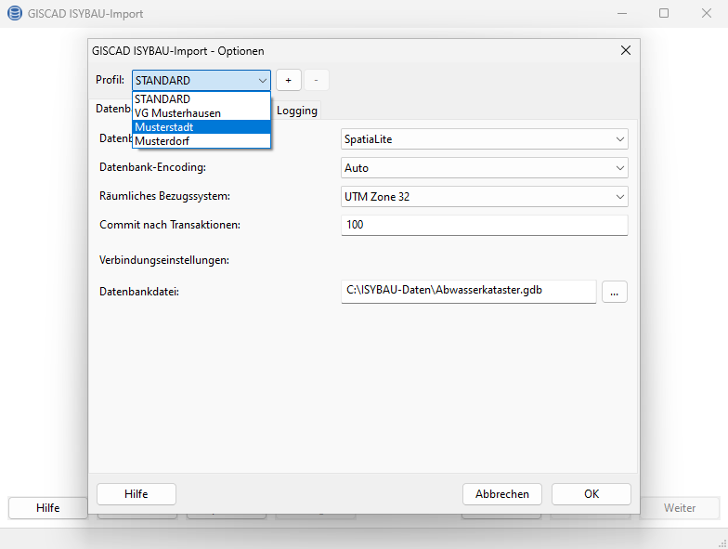The width and height of the screenshot is (728, 549).
Task: Add a new profile with plus button
Action: (x=288, y=80)
